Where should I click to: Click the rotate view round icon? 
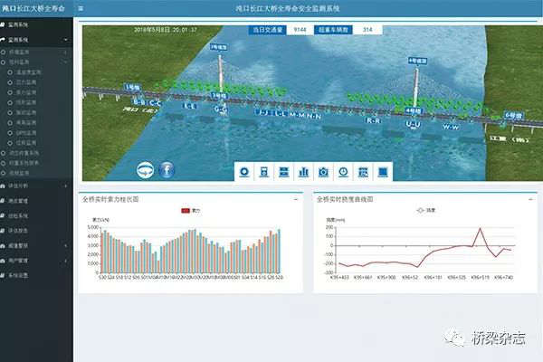pos(146,170)
